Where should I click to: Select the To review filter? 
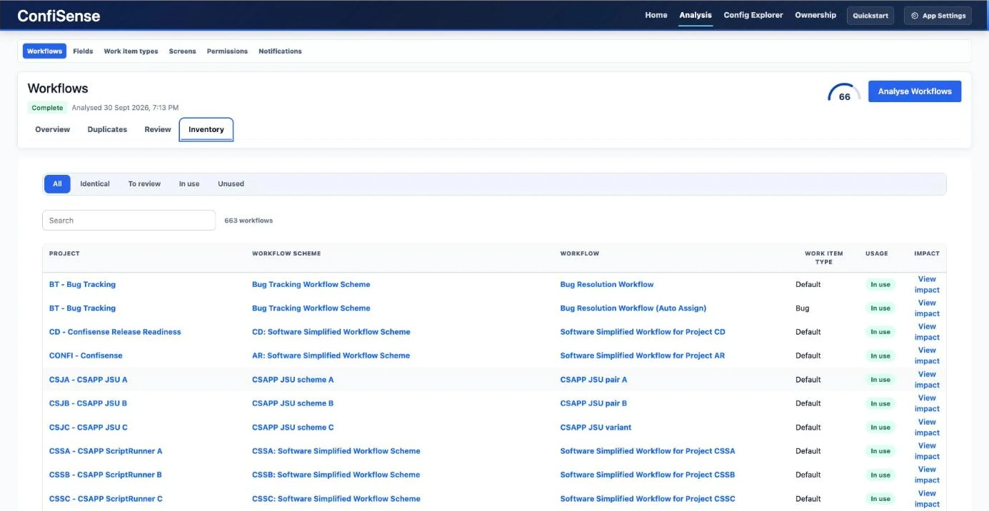point(144,184)
